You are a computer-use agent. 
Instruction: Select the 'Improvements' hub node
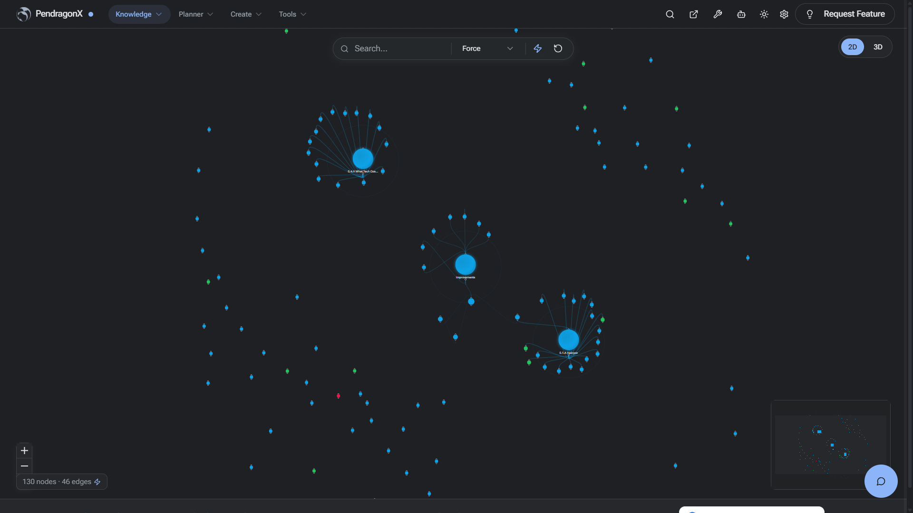click(x=466, y=265)
